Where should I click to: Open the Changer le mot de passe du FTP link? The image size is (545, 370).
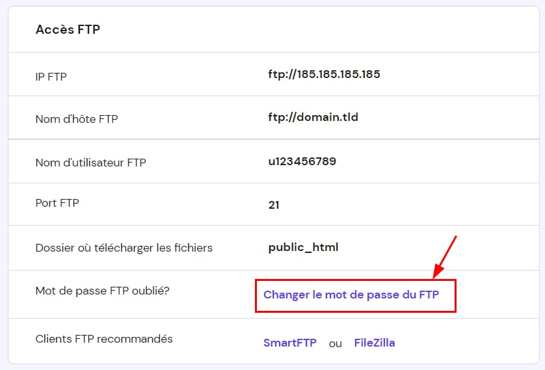351,295
